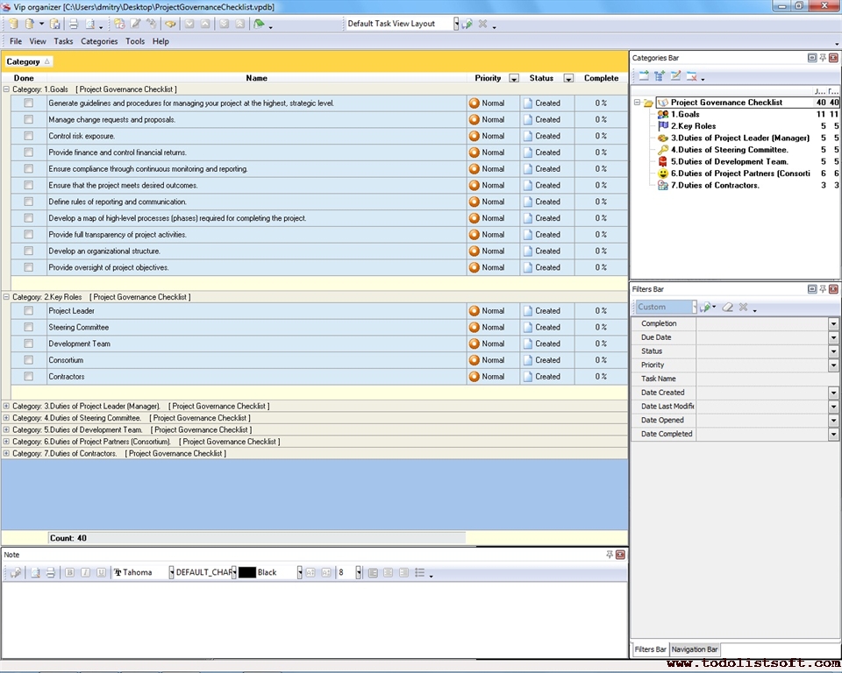Mark Steering Committee task as done
Viewport: 842px width, 673px height.
(x=29, y=328)
